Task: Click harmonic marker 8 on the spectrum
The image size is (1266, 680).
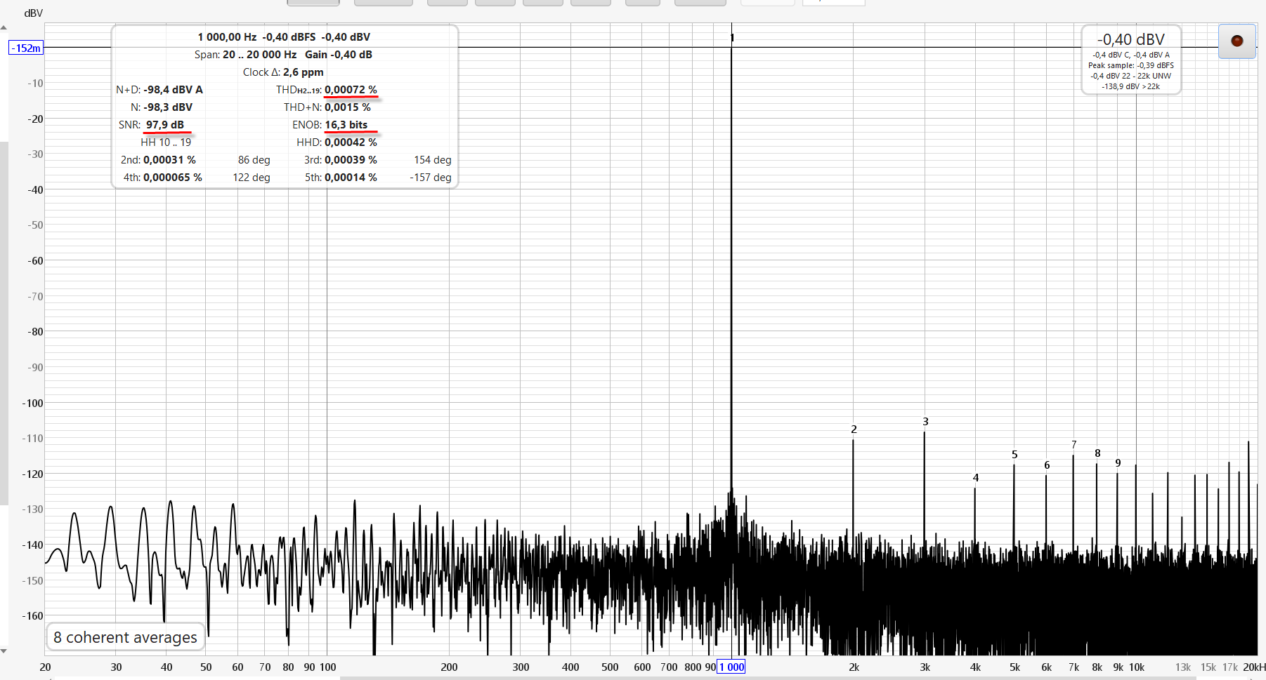Action: [x=1097, y=453]
